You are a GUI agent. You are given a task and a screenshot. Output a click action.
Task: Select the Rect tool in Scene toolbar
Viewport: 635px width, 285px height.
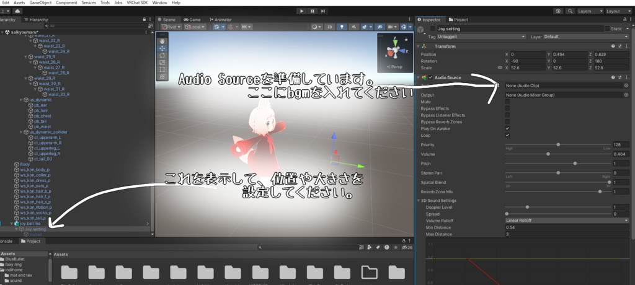162,69
